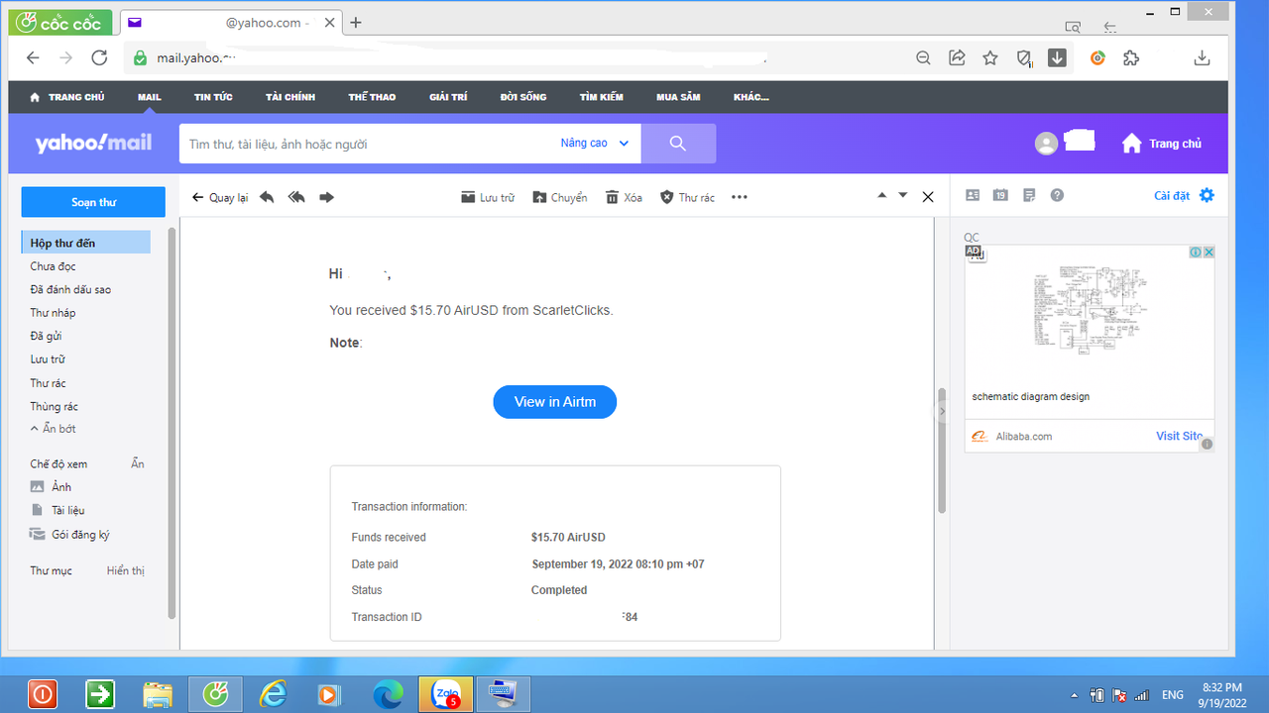
Task: Open the KHÁC... menu item
Action: tap(750, 97)
